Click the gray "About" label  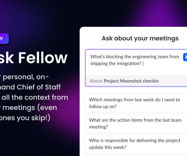pos(96,81)
